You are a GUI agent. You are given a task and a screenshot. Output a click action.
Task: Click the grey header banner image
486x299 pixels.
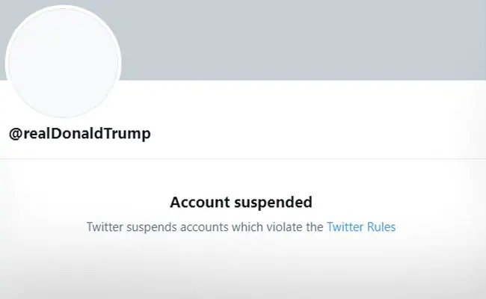tap(299, 39)
